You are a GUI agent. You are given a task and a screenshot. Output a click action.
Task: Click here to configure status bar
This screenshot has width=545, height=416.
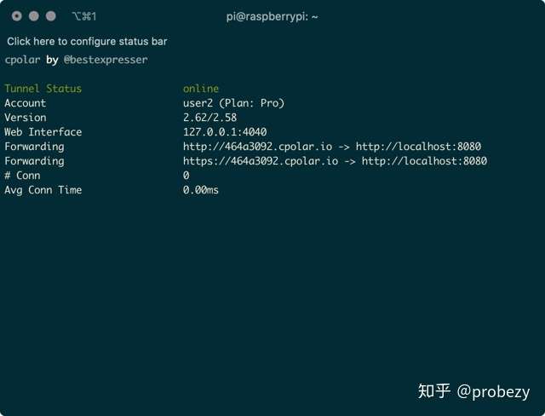click(x=87, y=41)
